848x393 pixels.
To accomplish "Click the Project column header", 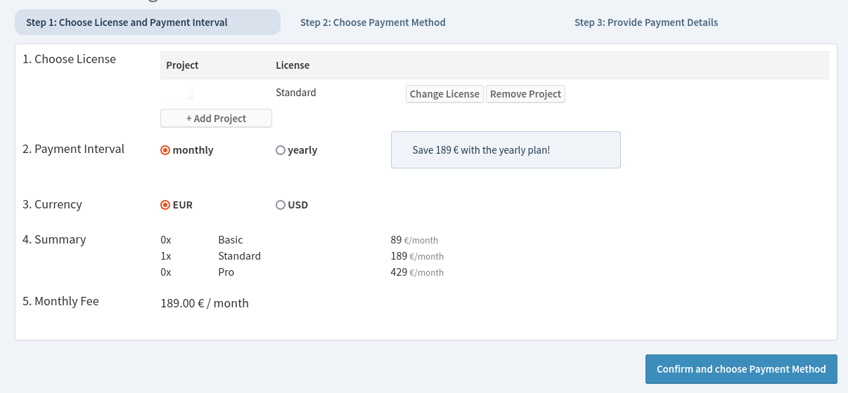I will 182,65.
